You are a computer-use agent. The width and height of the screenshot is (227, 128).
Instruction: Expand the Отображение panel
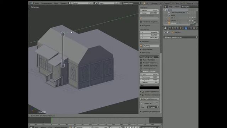[141, 49]
